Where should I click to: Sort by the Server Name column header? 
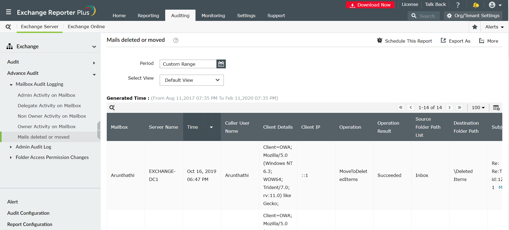point(164,127)
